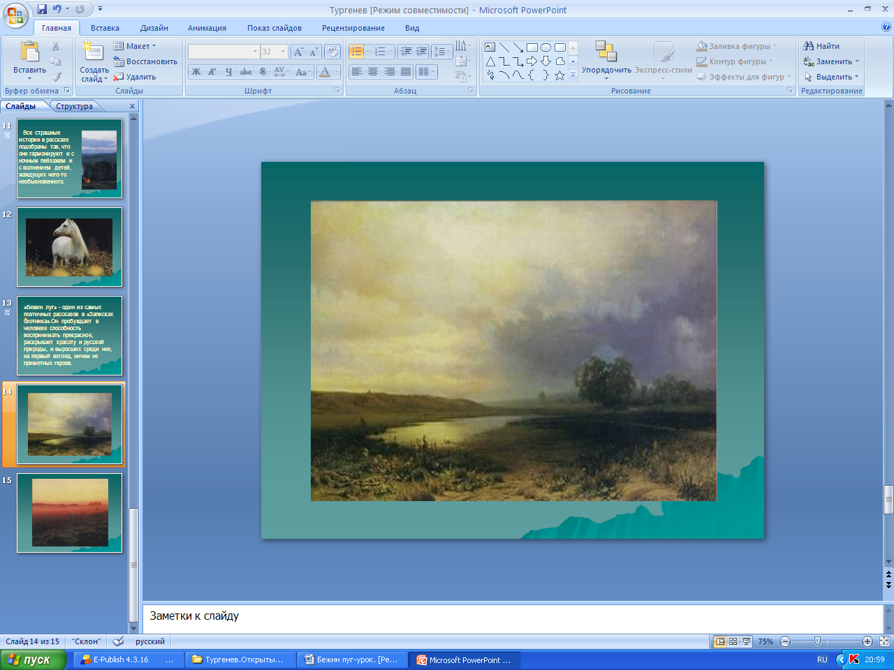Select the text box shape icon
Screen dimensions: 894x670
coord(490,47)
